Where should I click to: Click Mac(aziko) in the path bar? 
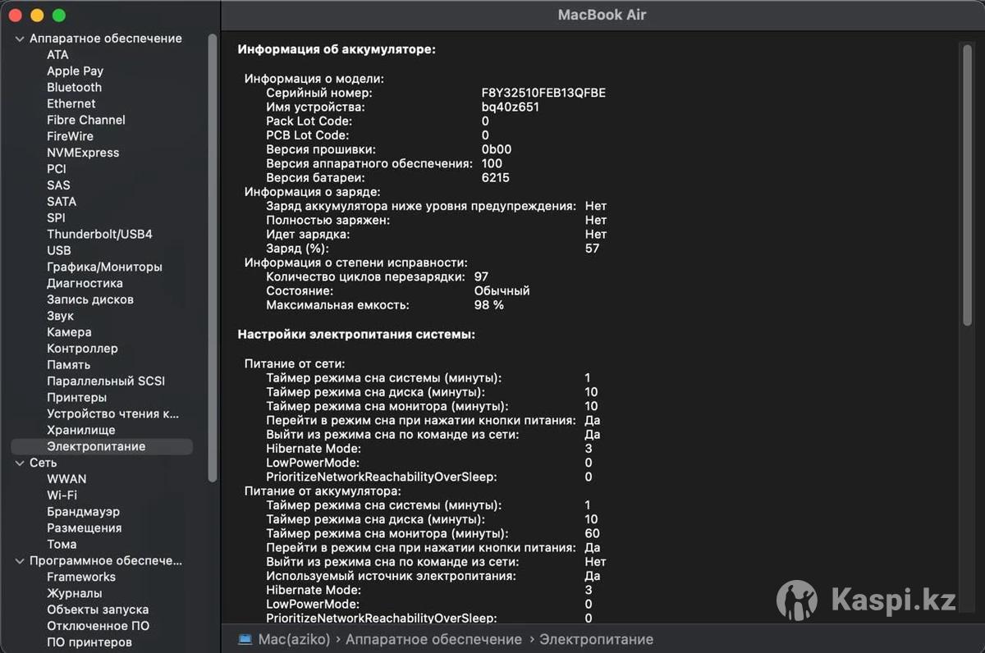[x=294, y=639]
